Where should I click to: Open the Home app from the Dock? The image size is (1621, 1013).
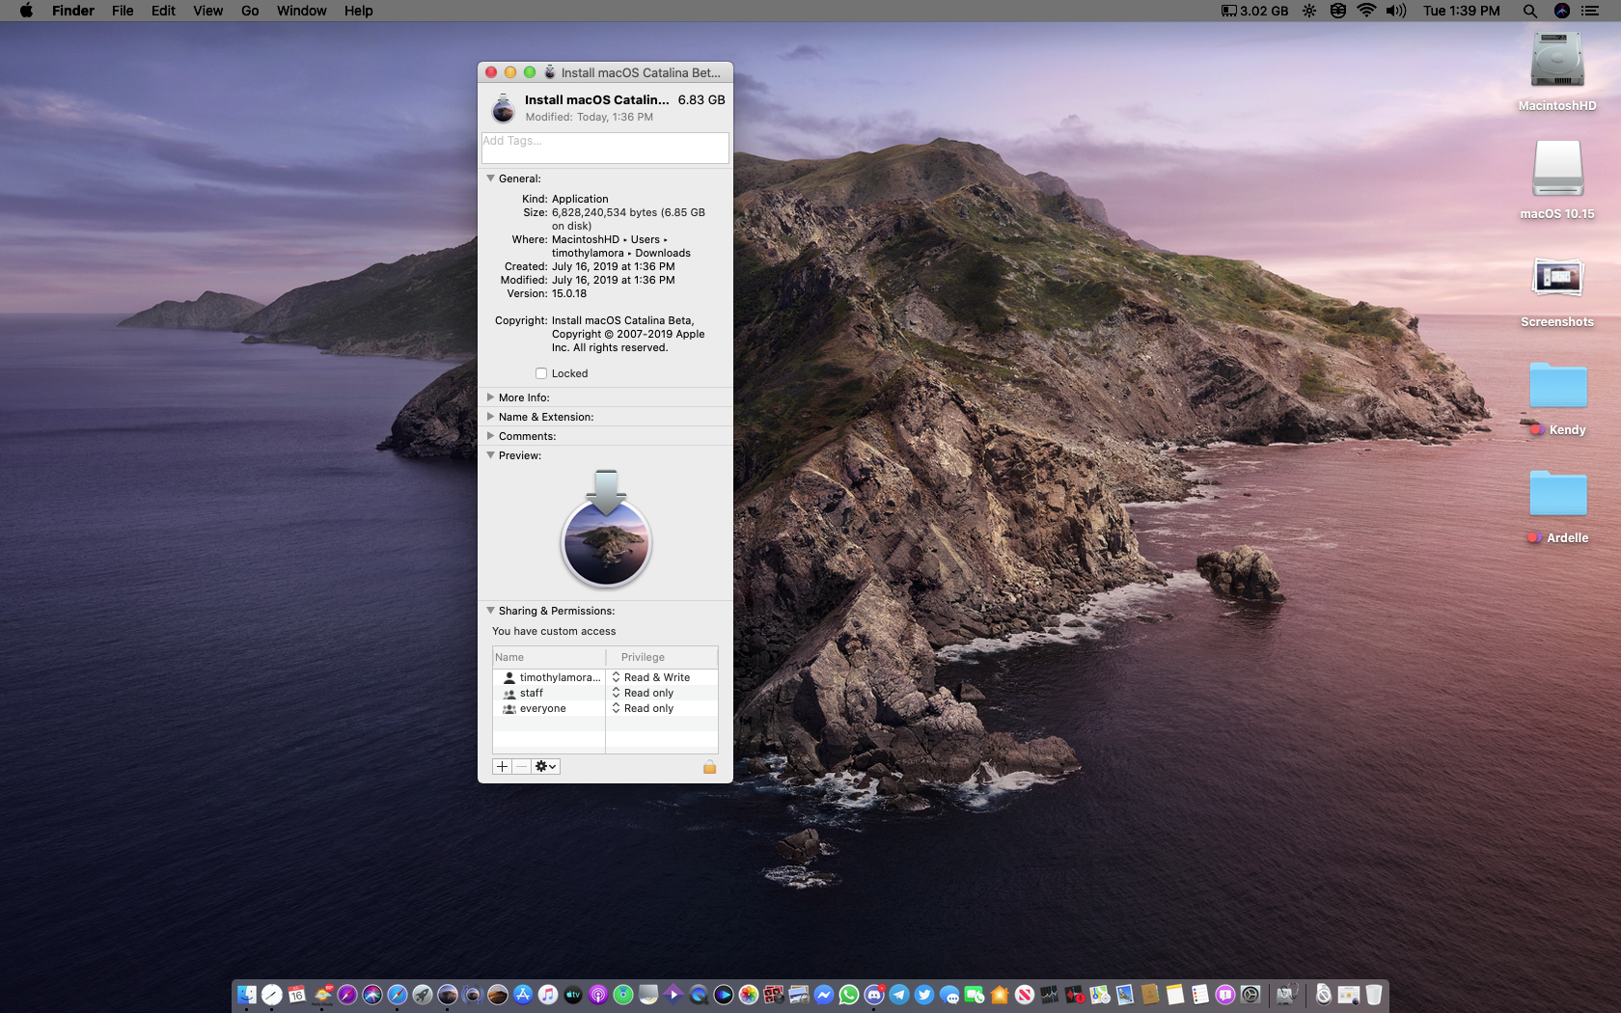pyautogui.click(x=1000, y=995)
